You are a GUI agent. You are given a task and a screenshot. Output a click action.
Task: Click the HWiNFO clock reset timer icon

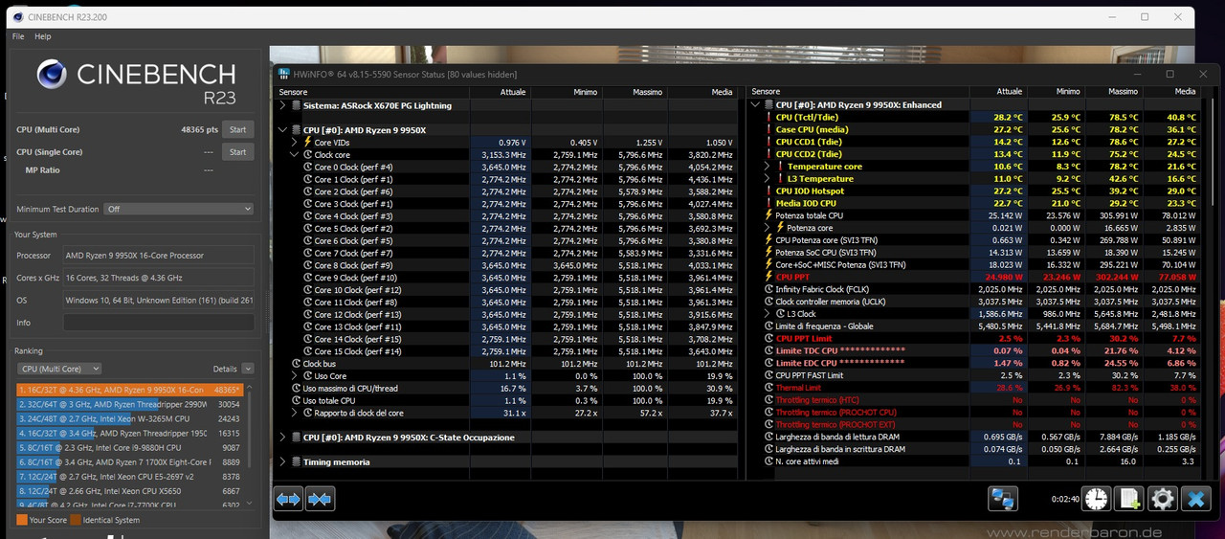coord(1097,499)
